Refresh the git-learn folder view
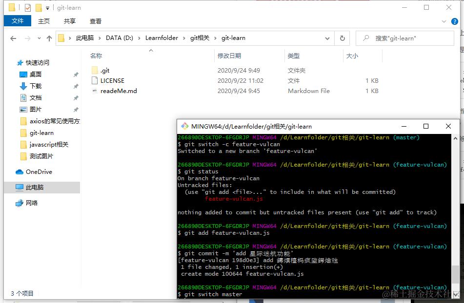464x303 pixels. [x=343, y=38]
